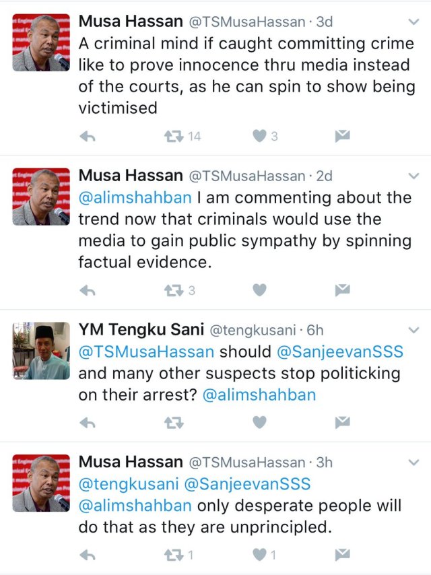
Task: Retweet the tweet with 3 retweets
Action: pos(174,291)
